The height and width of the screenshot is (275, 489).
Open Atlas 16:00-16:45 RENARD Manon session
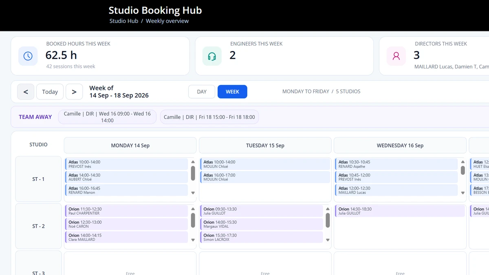click(x=126, y=190)
